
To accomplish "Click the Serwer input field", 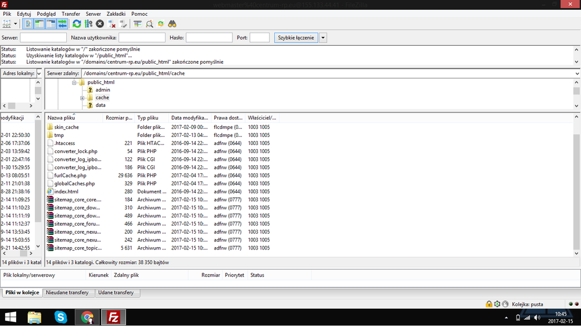I will 43,38.
